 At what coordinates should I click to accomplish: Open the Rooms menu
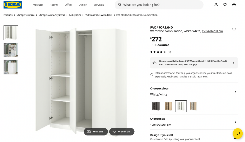coord(54,5)
